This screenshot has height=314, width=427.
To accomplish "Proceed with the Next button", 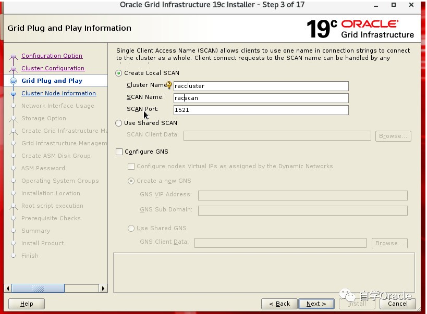I will click(316, 304).
